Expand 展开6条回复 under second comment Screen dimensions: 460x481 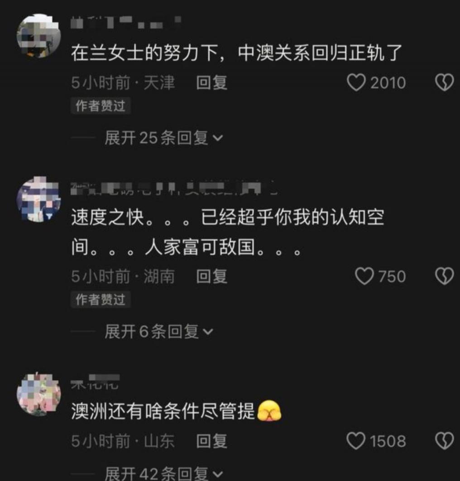click(x=158, y=332)
